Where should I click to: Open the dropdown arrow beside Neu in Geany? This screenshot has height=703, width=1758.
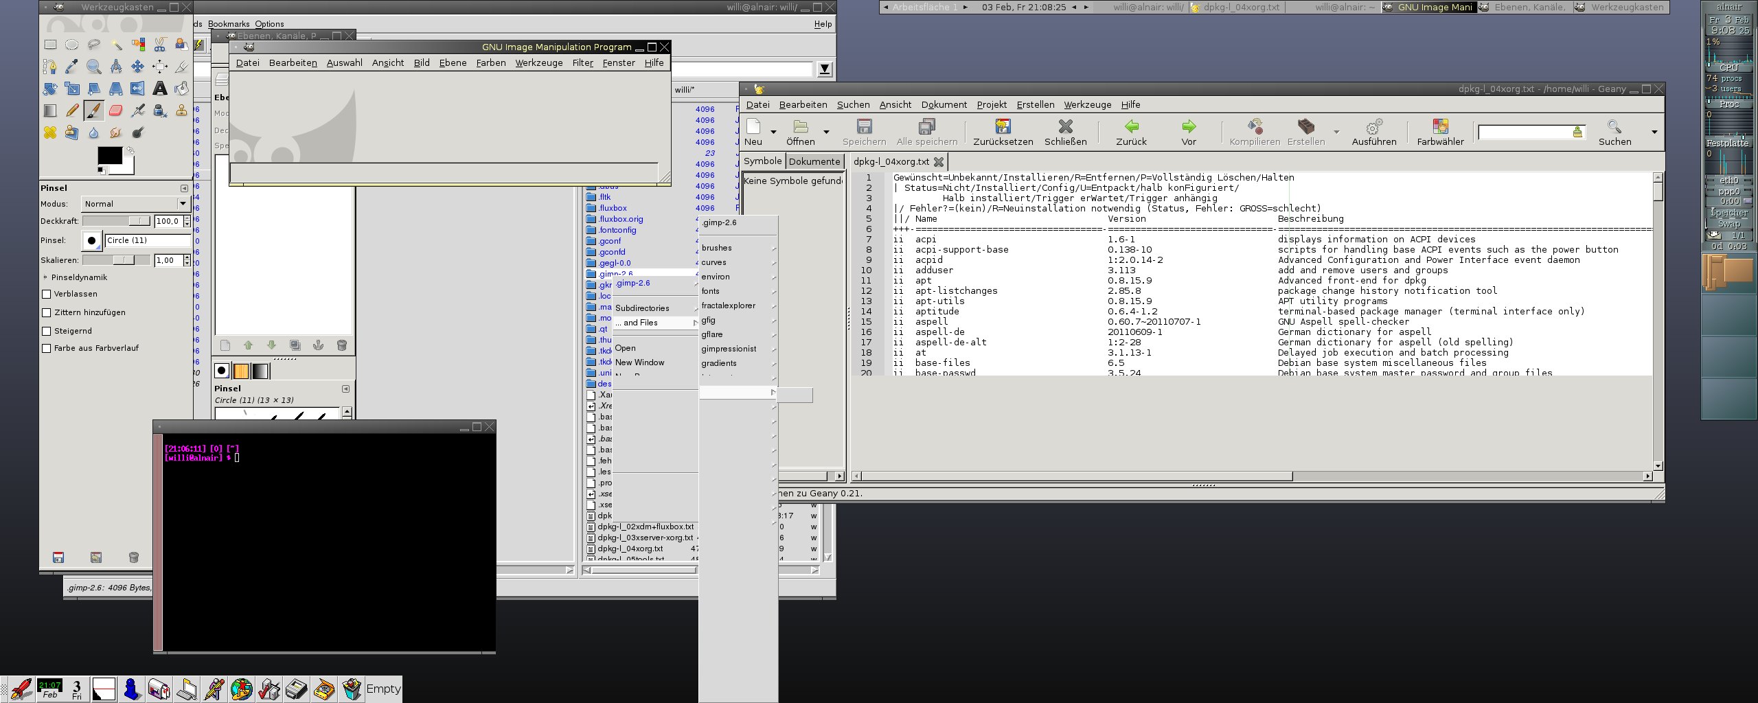click(773, 132)
